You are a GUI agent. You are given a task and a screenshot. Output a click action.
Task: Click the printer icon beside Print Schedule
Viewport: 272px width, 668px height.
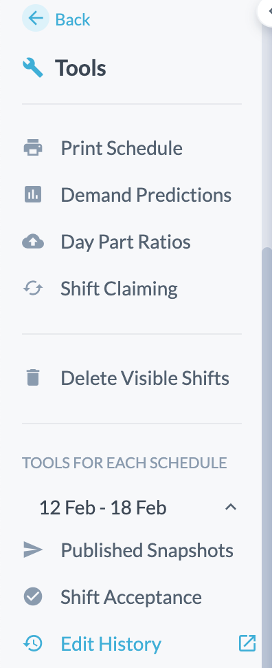click(x=33, y=148)
